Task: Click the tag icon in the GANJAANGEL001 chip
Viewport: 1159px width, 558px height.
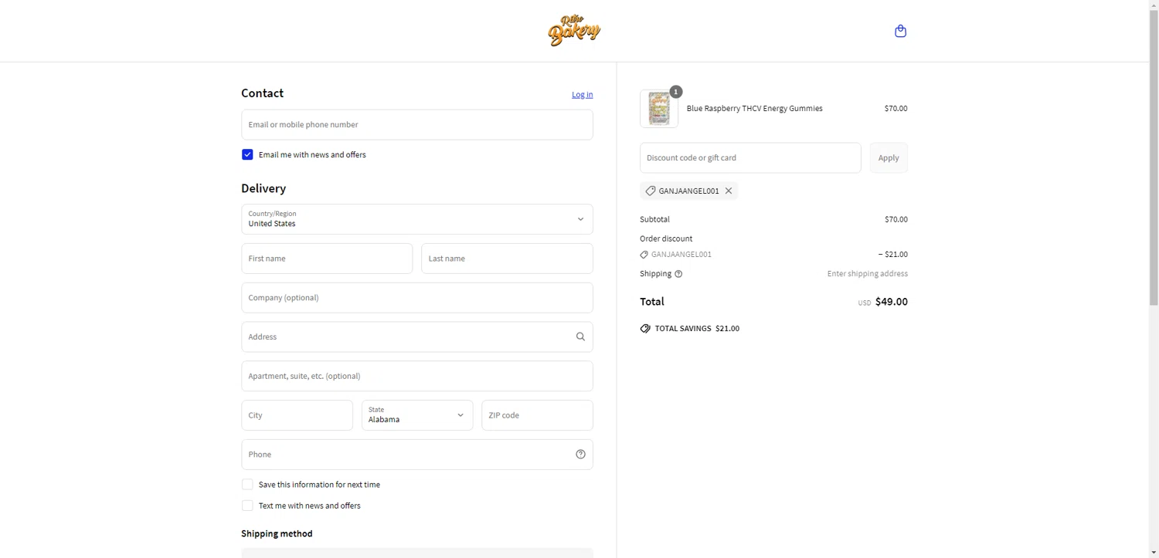Action: [651, 191]
